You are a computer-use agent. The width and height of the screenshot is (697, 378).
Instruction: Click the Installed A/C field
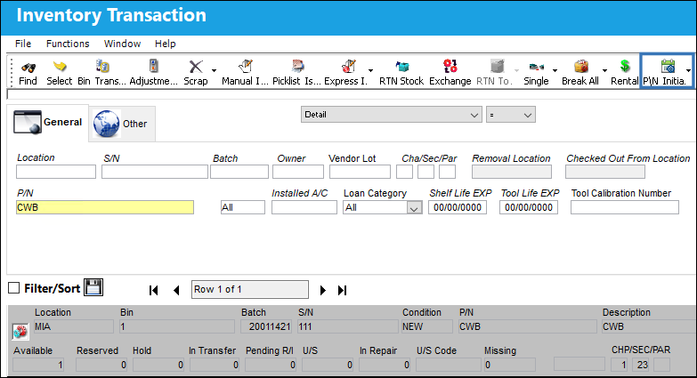tap(304, 207)
